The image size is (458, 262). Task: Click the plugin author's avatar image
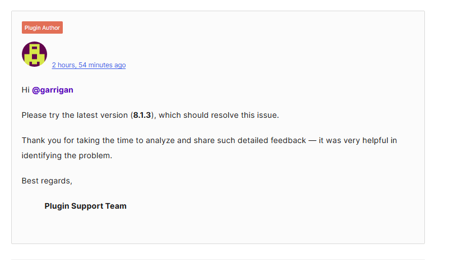[34, 54]
